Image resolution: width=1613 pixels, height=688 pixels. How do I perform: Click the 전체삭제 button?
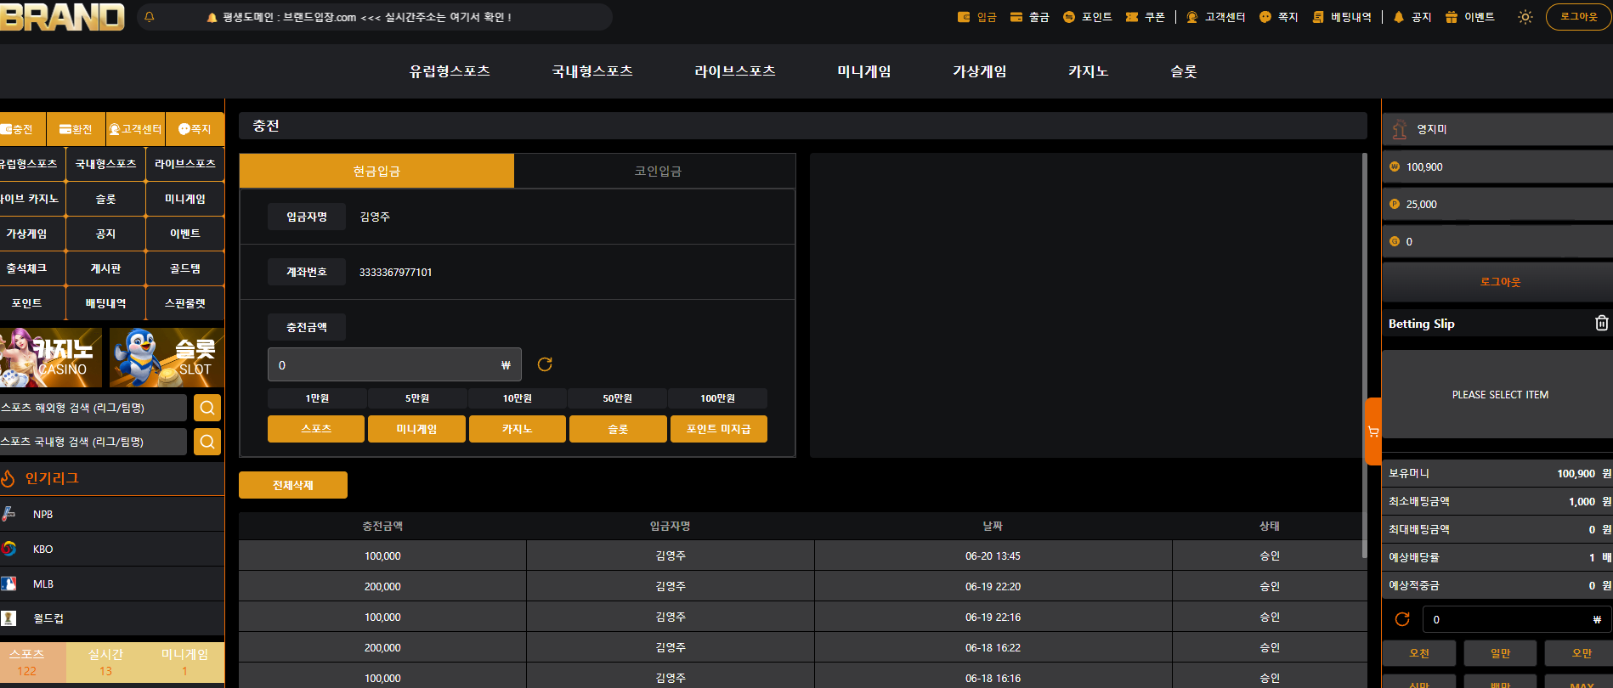tap(293, 485)
